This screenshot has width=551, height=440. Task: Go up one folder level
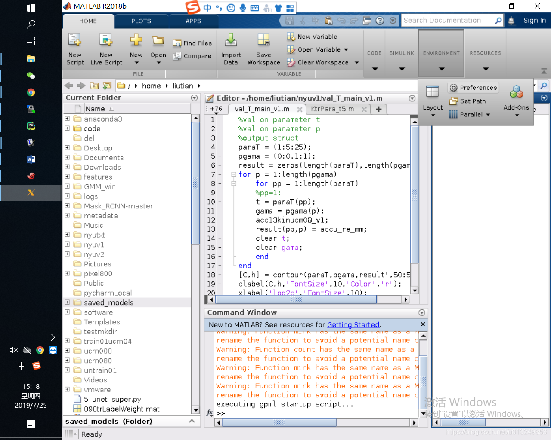coord(94,86)
